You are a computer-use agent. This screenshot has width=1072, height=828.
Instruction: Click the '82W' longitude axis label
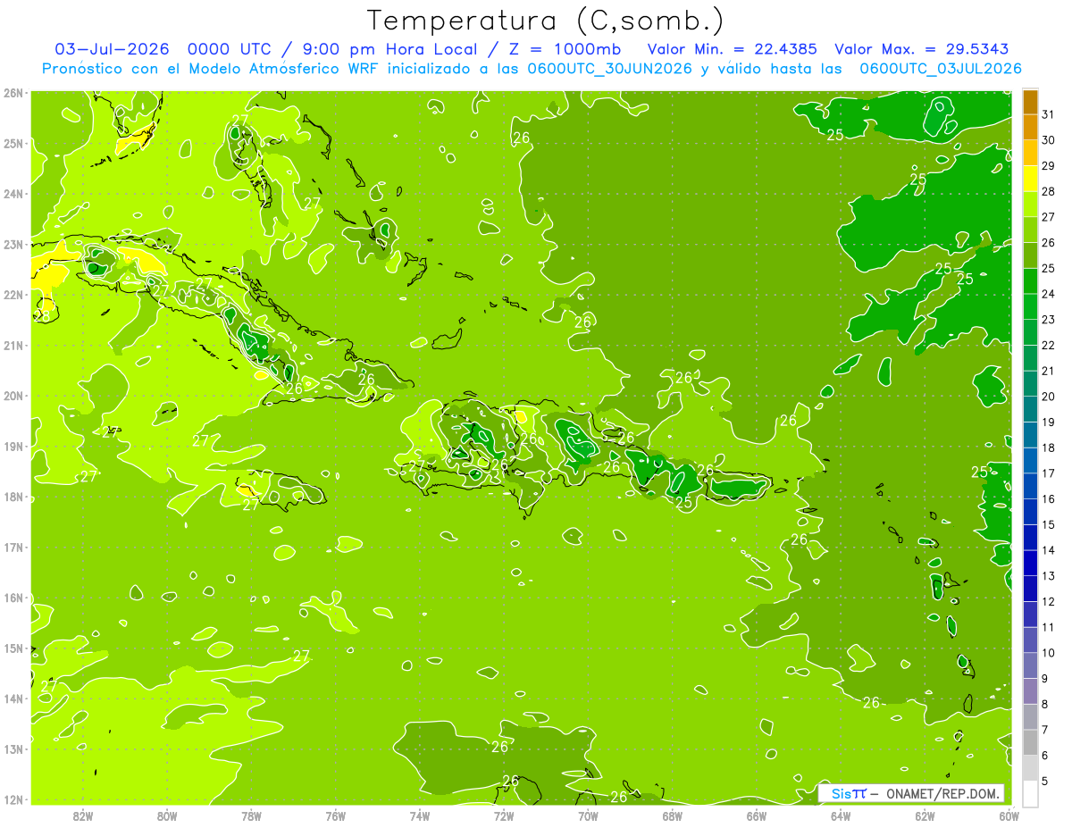click(x=83, y=816)
